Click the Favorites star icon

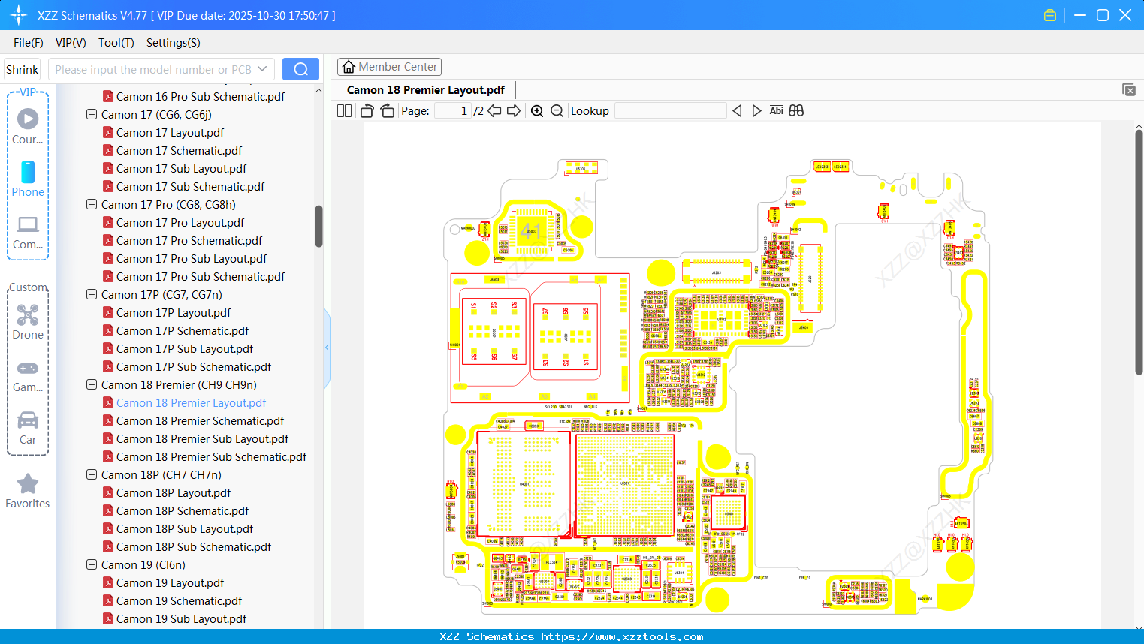(28, 484)
